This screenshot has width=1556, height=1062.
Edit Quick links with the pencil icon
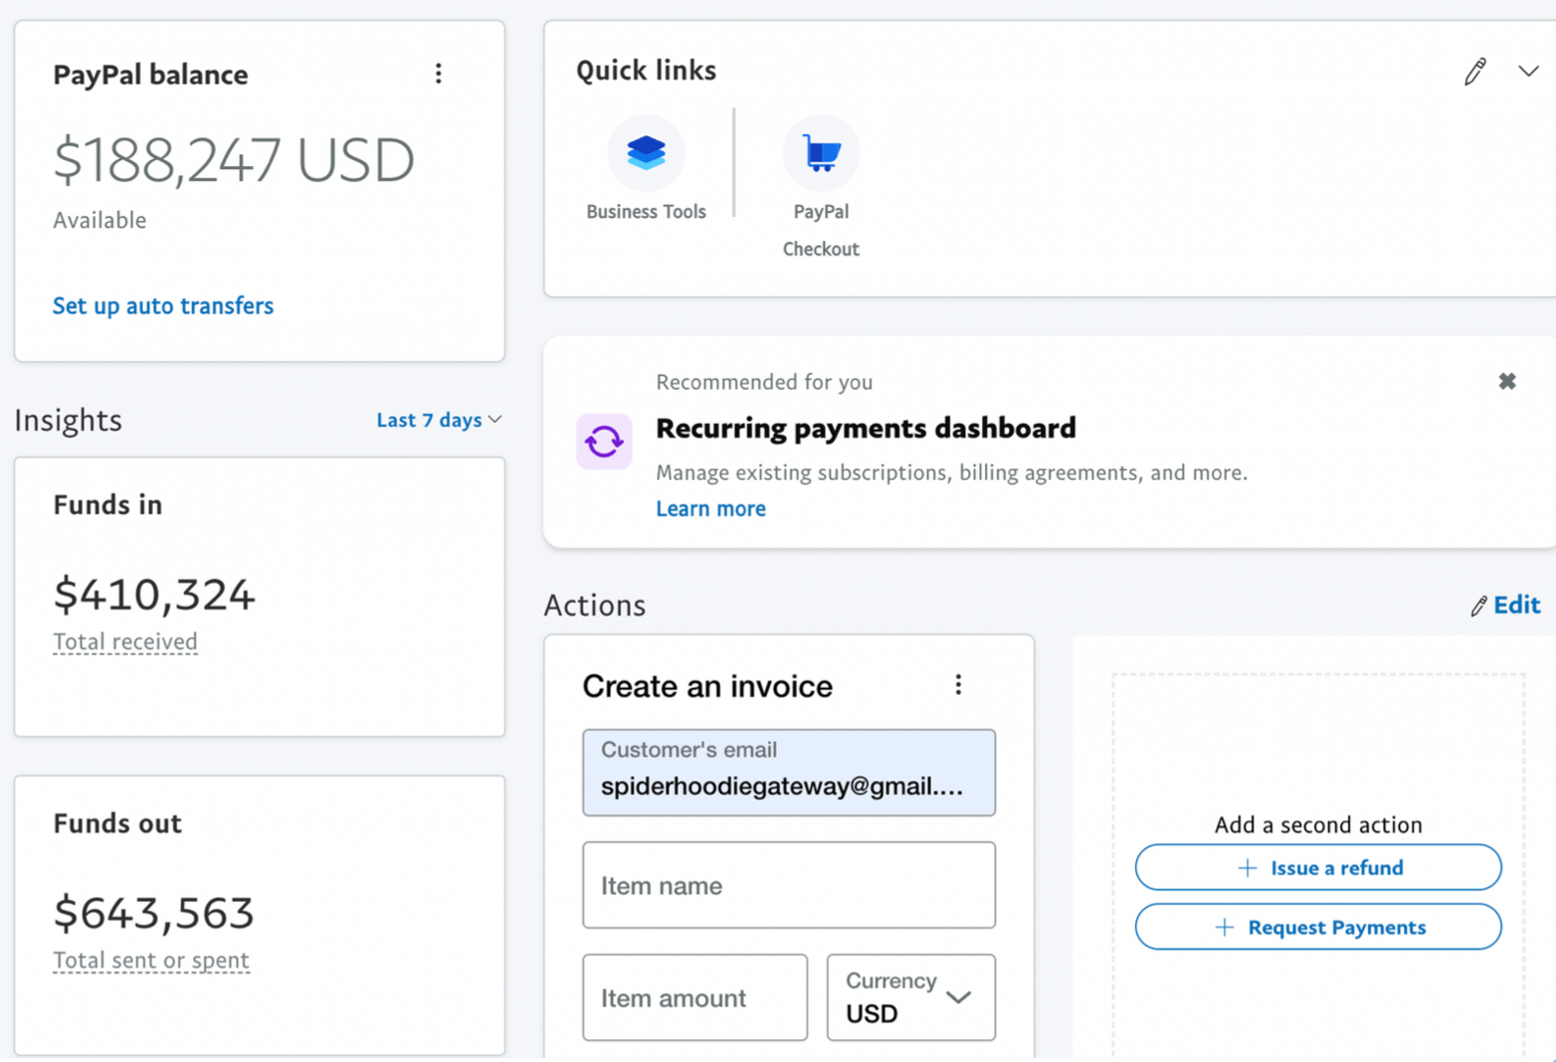click(1475, 72)
